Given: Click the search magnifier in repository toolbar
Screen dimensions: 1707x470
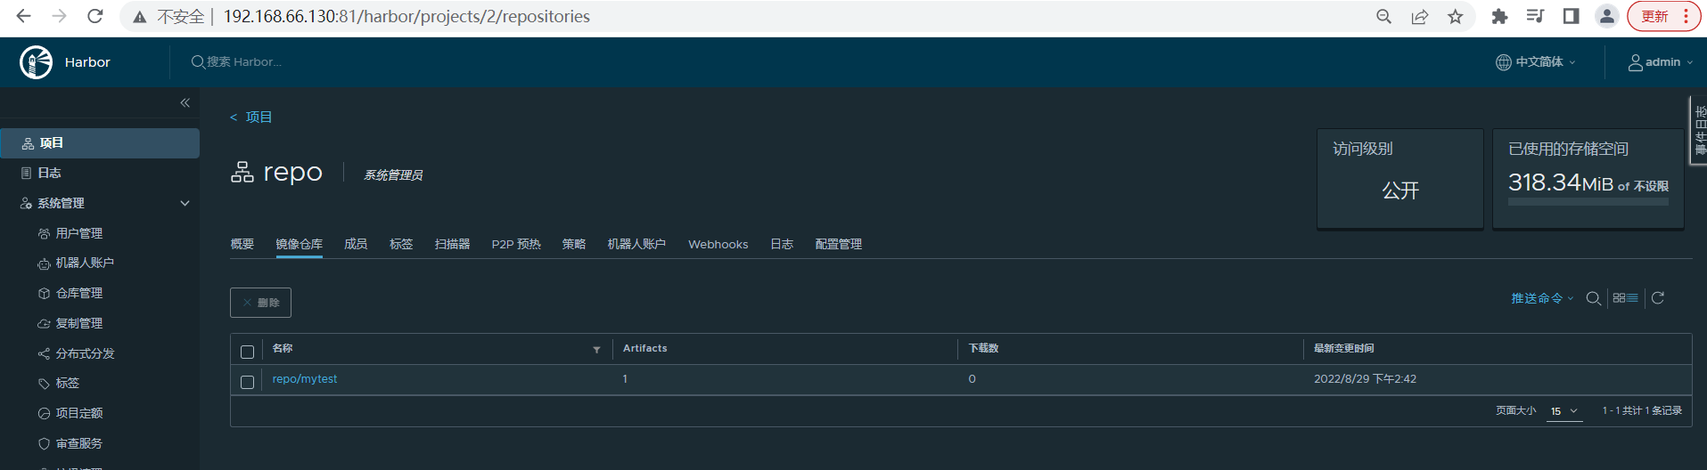Looking at the screenshot, I should [1593, 298].
